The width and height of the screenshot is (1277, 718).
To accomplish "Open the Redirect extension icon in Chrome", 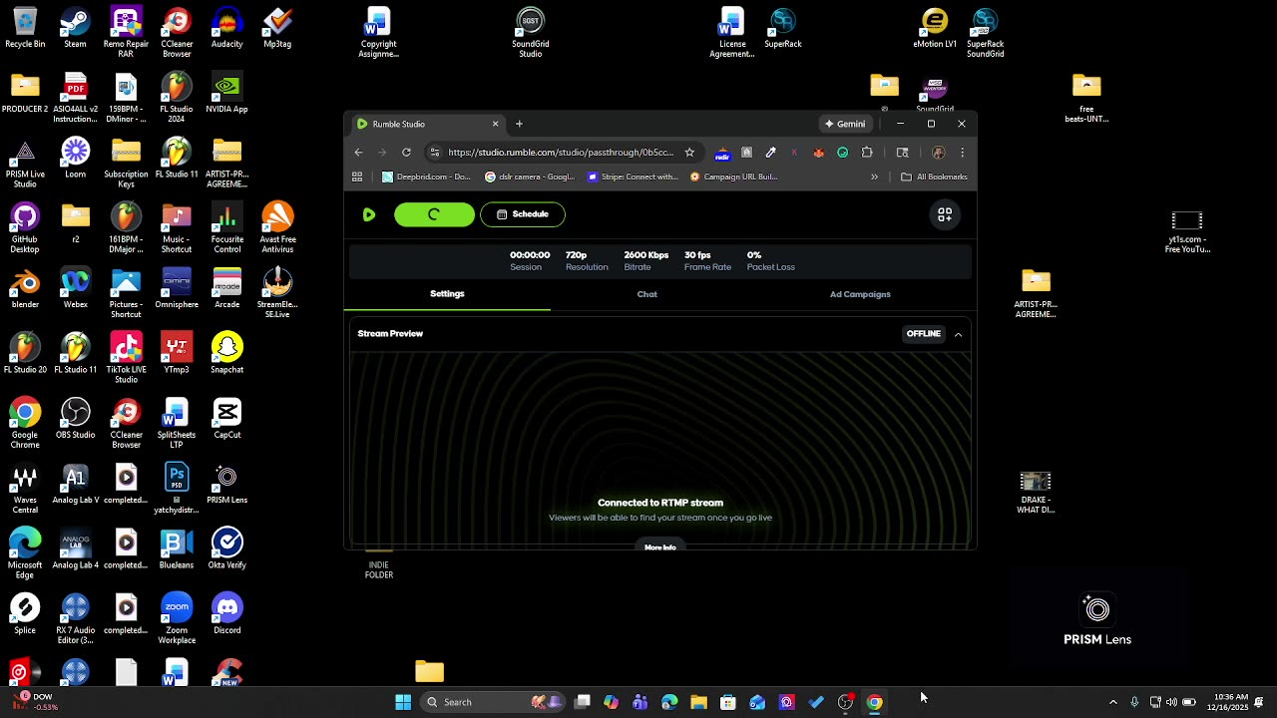I will point(722,153).
